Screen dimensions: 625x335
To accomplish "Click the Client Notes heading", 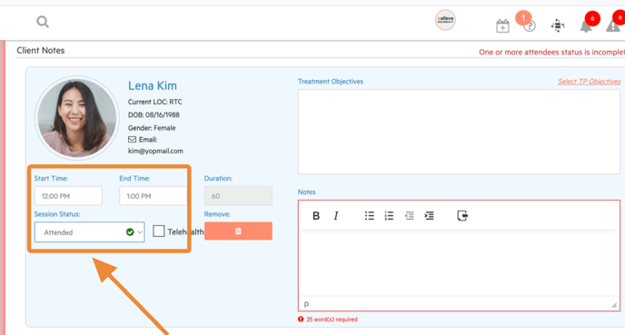I will point(41,50).
